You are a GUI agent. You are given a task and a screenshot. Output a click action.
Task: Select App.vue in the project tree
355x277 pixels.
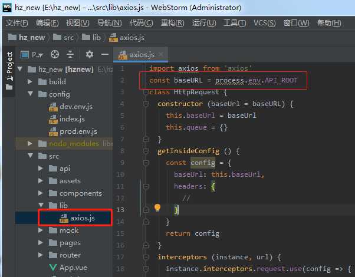coord(68,268)
